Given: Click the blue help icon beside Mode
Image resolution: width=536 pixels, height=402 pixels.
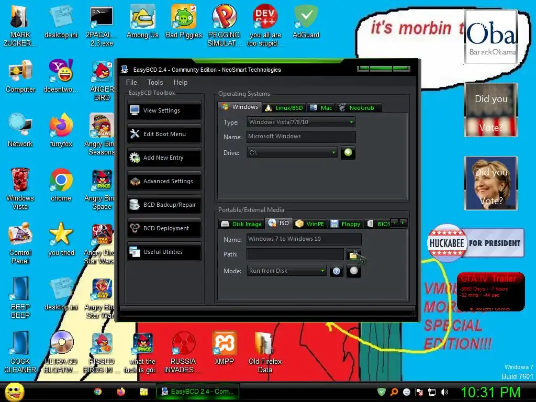Looking at the screenshot, I should tap(337, 271).
